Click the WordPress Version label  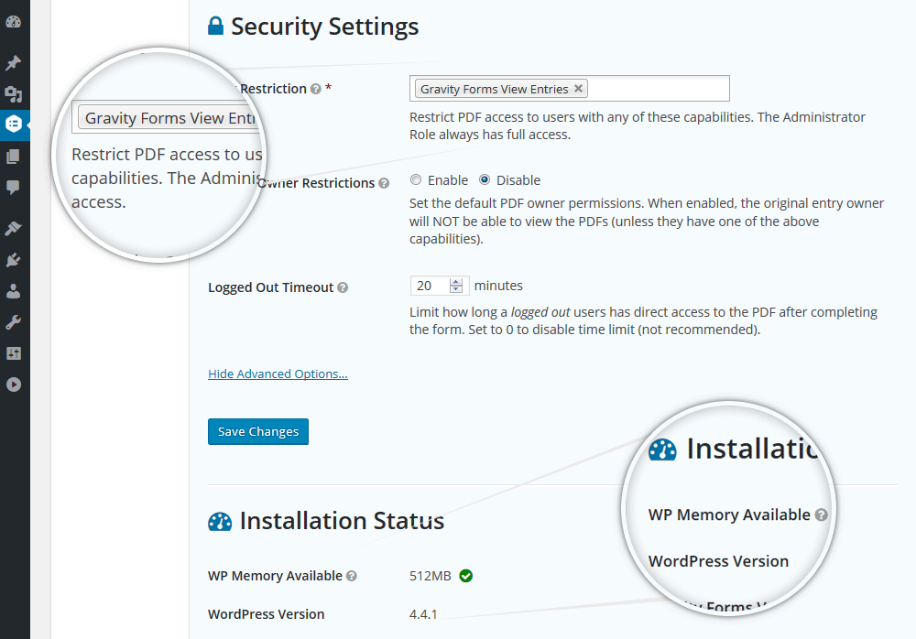[267, 614]
